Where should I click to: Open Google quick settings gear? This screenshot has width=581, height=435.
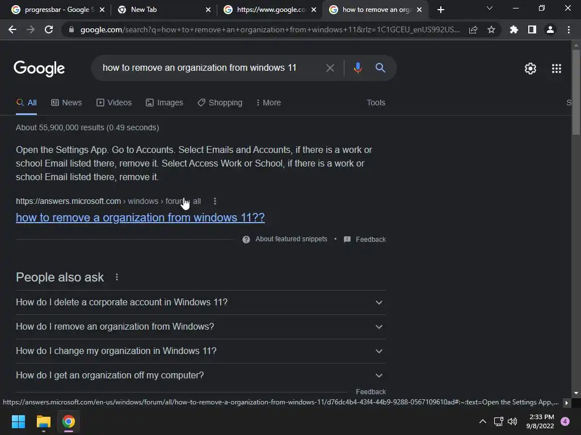531,69
